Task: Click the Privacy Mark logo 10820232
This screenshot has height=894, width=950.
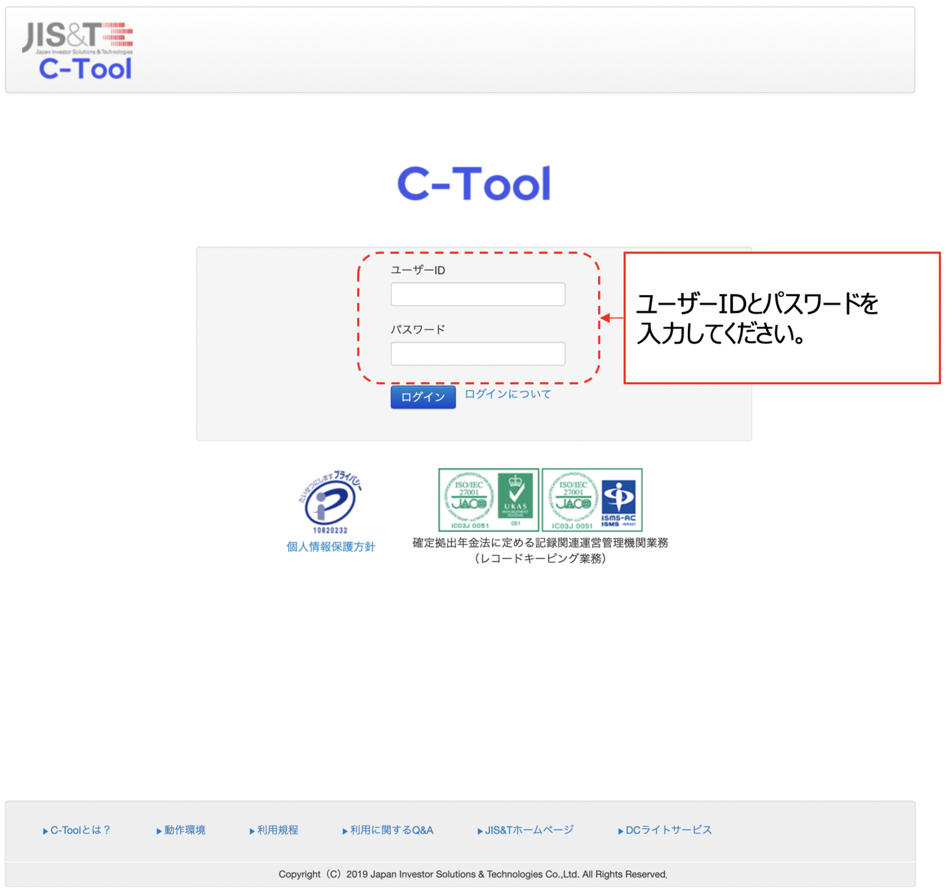Action: pos(330,502)
